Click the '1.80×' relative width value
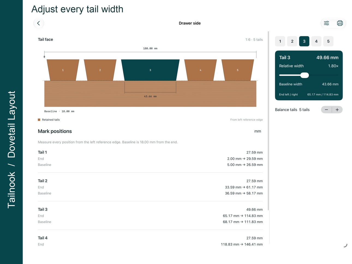Viewport: 352px width, 264px height. tap(333, 66)
